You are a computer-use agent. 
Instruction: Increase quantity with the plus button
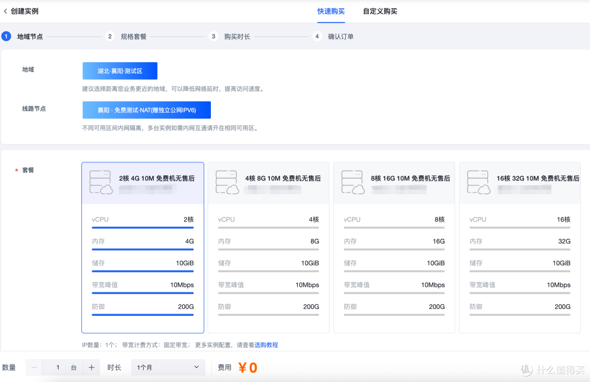point(91,367)
